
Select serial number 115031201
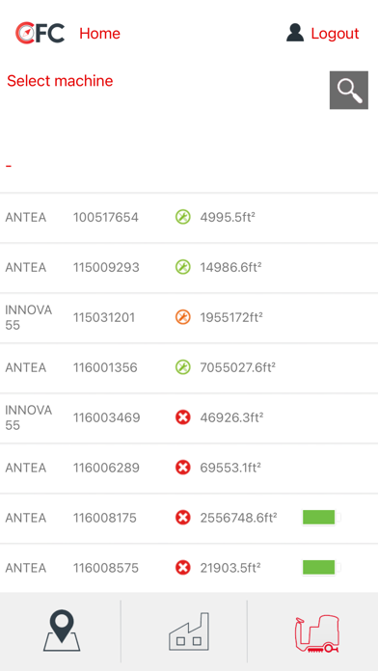[104, 317]
